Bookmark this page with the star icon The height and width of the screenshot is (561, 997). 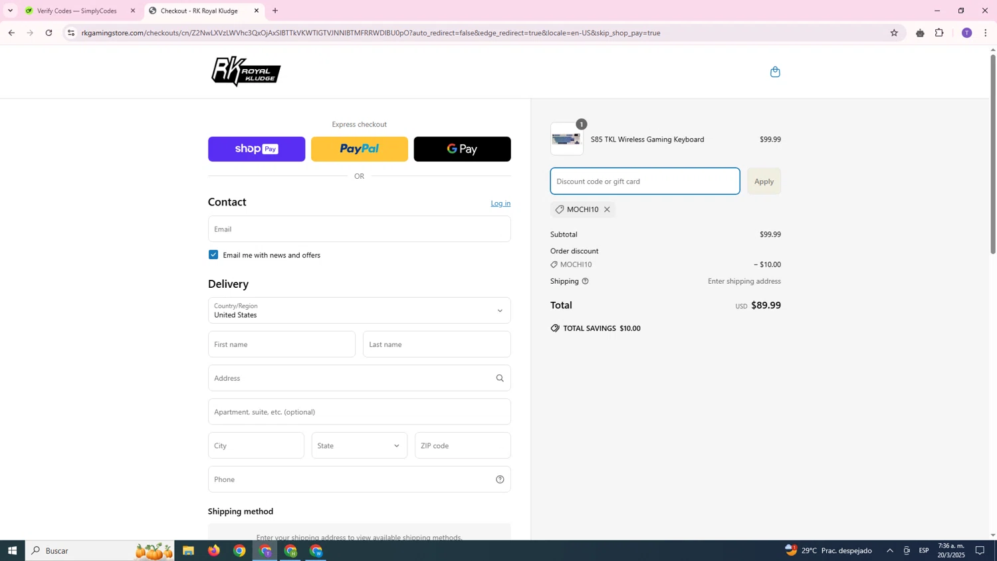(894, 33)
